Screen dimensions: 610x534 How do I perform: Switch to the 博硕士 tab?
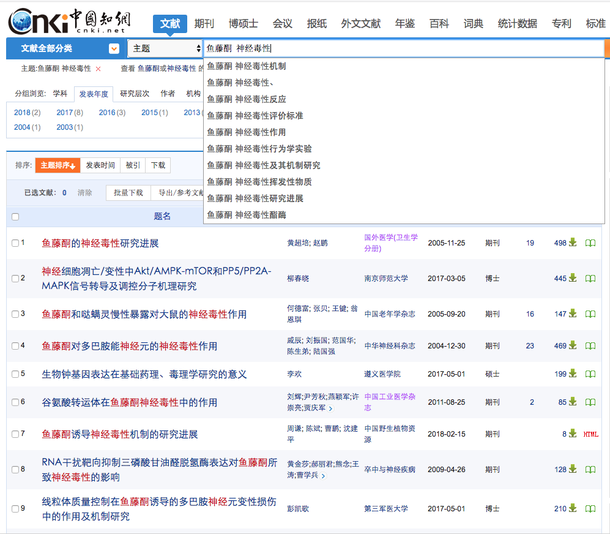point(243,24)
